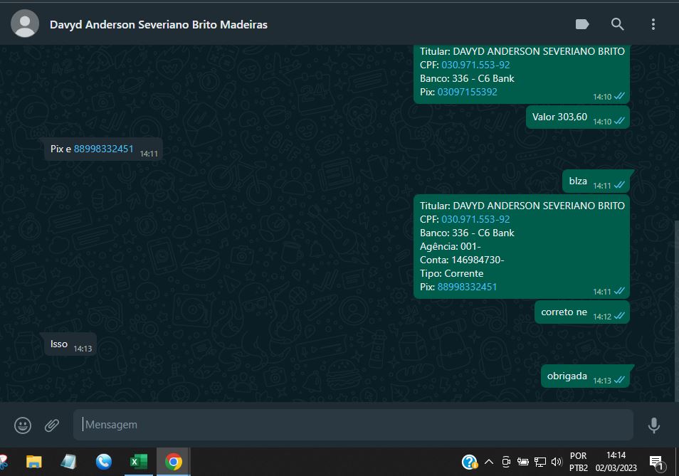679x476 pixels.
Task: Open File Explorer from the taskbar
Action: click(34, 462)
